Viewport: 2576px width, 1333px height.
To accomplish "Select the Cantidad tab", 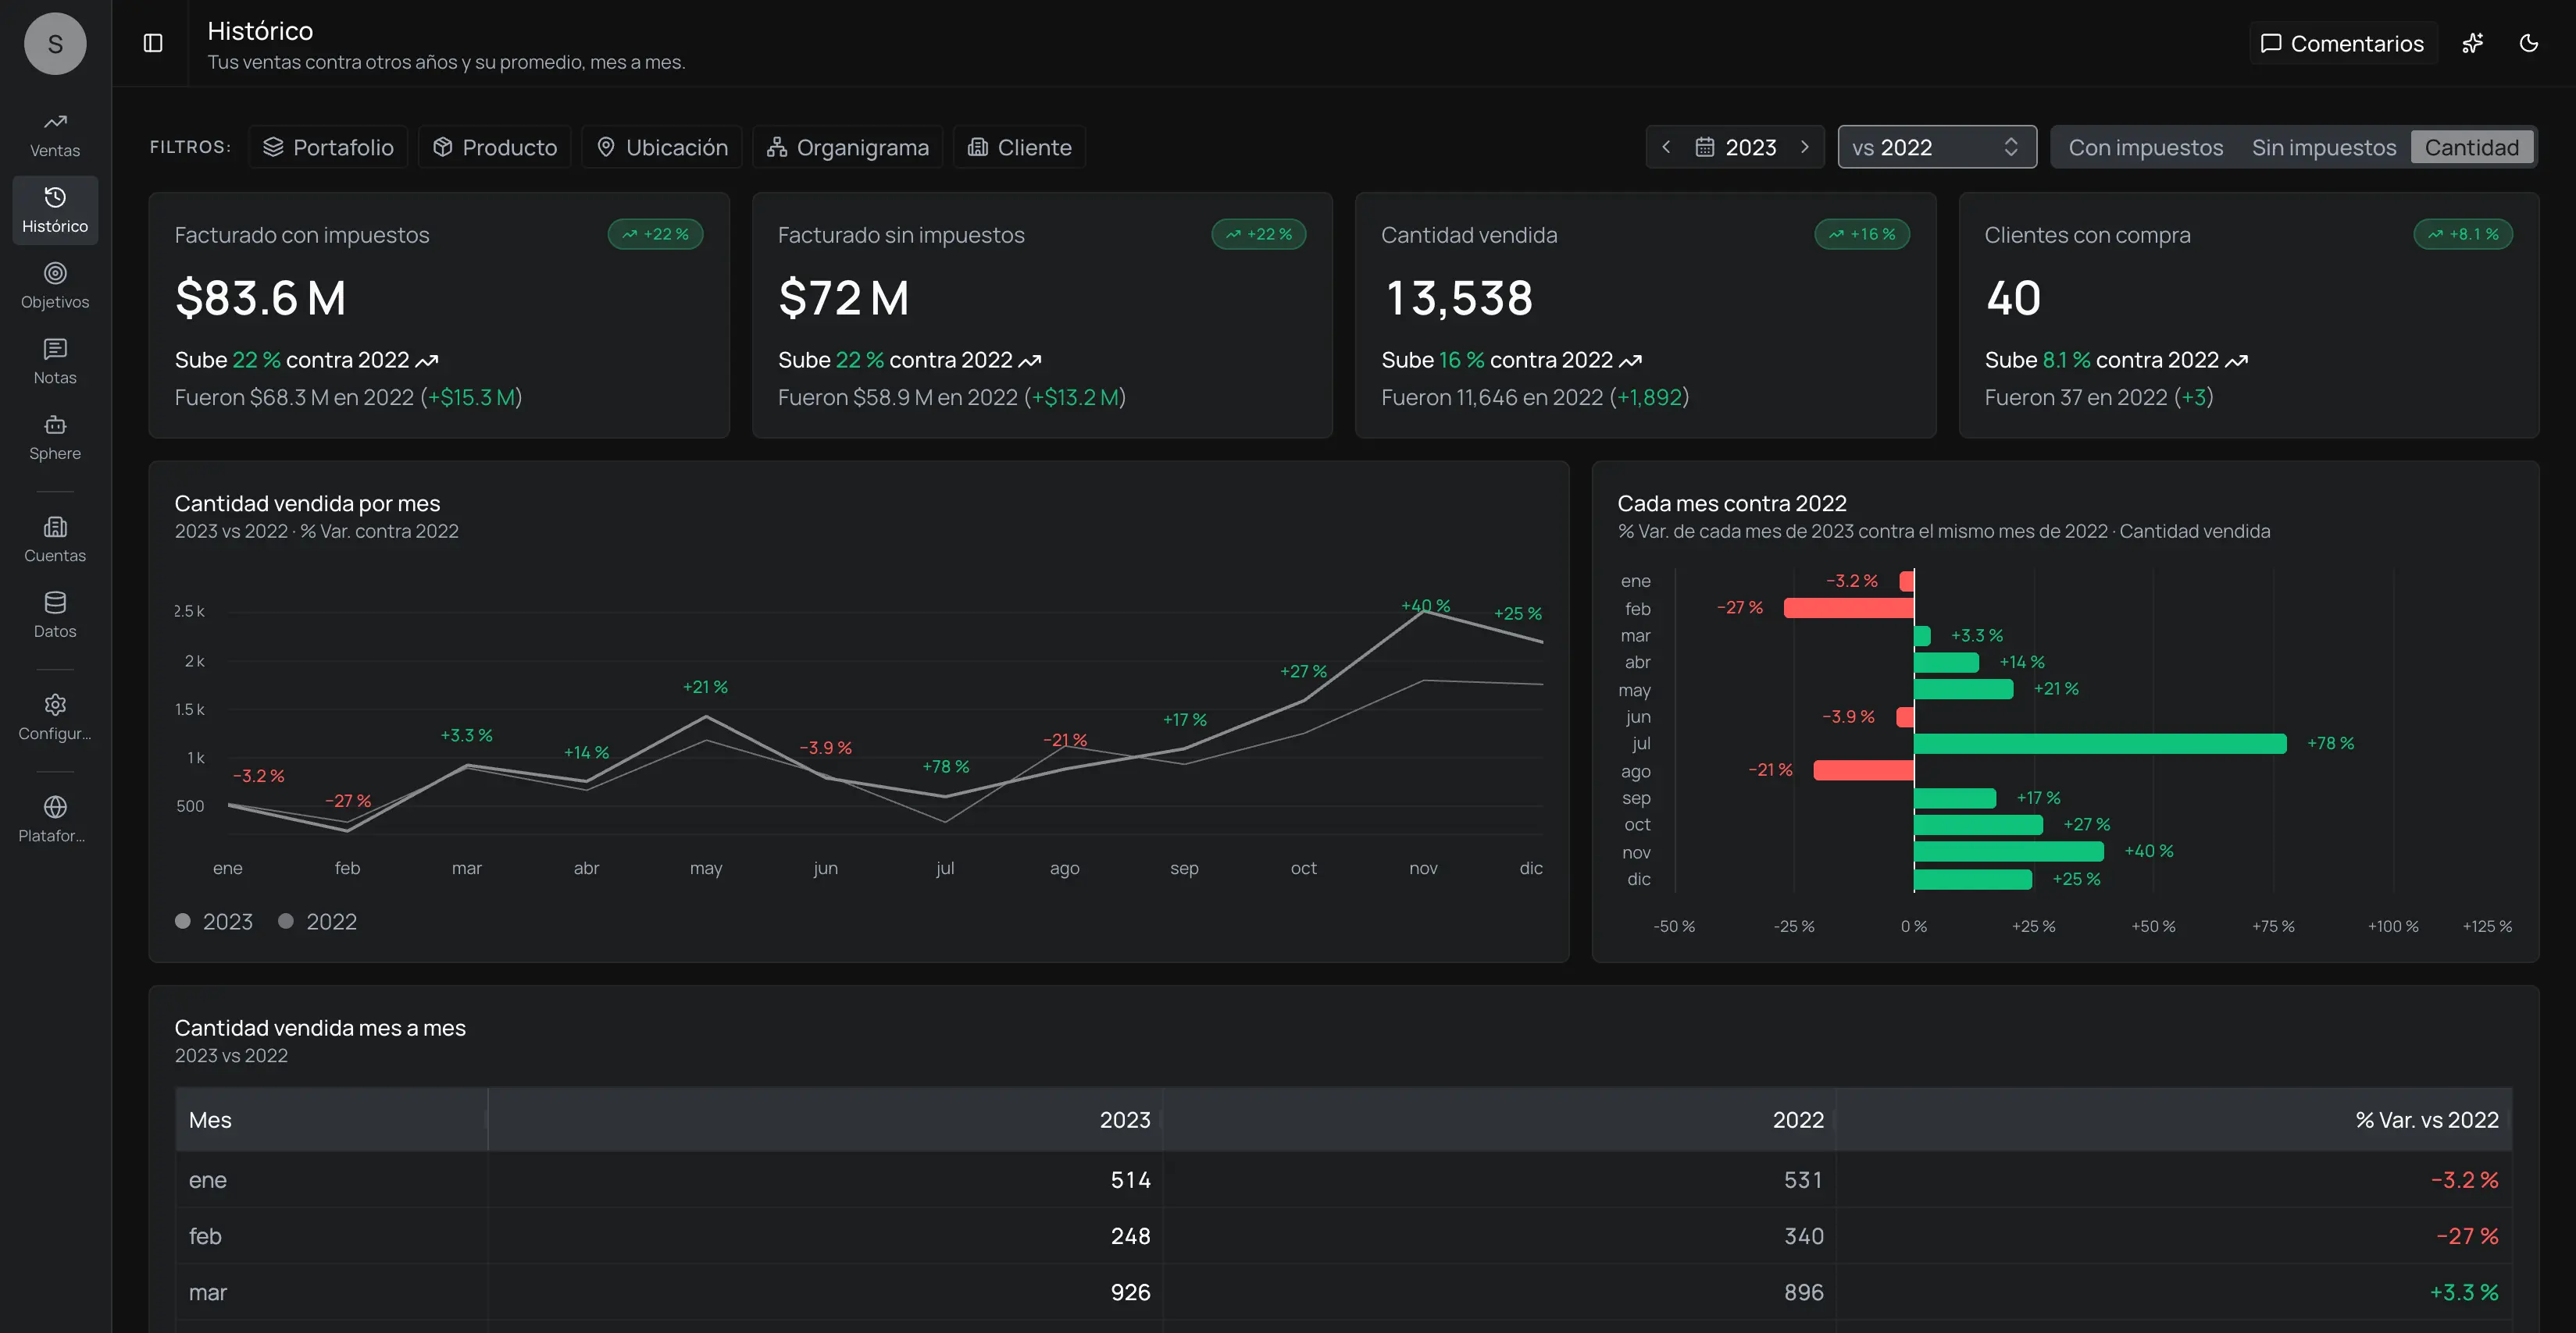I will pyautogui.click(x=2472, y=147).
